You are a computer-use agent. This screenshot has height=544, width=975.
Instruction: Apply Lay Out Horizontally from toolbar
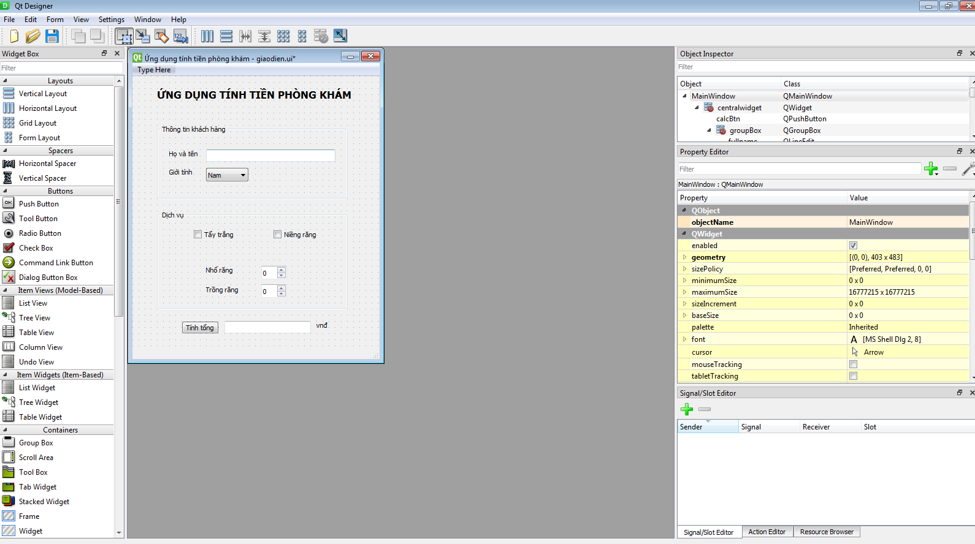coord(207,36)
